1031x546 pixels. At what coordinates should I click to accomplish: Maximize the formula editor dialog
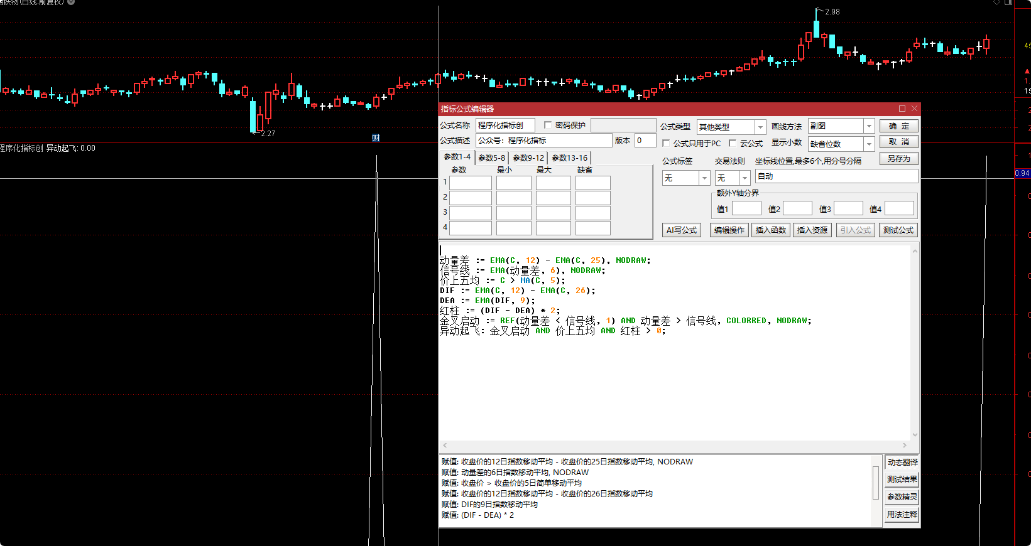click(x=902, y=109)
